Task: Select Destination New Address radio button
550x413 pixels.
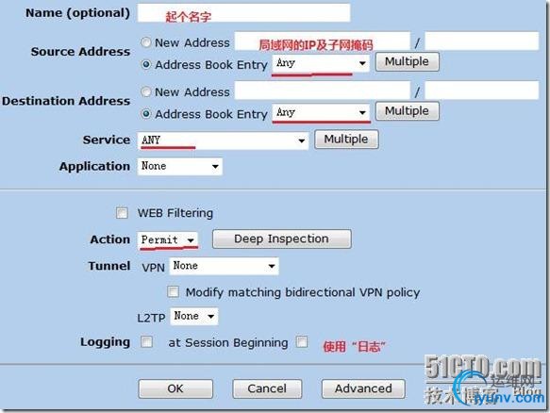Action: pyautogui.click(x=146, y=91)
